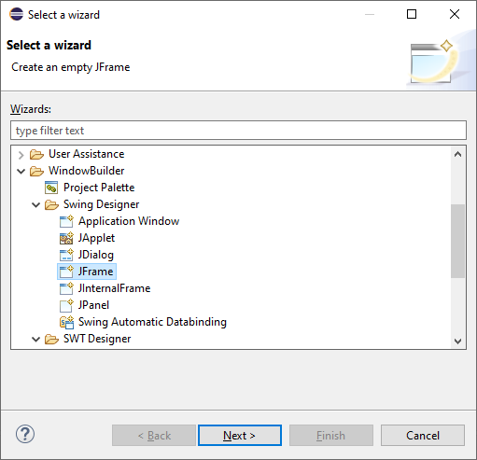The image size is (477, 460).
Task: Select the SWT Designer label
Action: (97, 339)
